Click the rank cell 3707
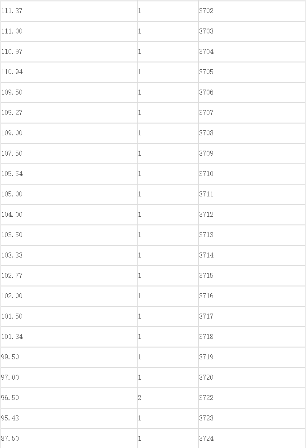Viewport: 306px width, 448px height. tap(252, 113)
